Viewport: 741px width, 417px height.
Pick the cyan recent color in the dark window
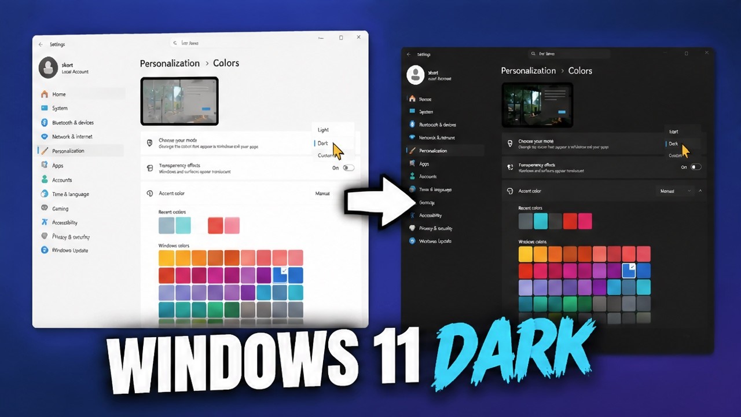[x=541, y=221]
